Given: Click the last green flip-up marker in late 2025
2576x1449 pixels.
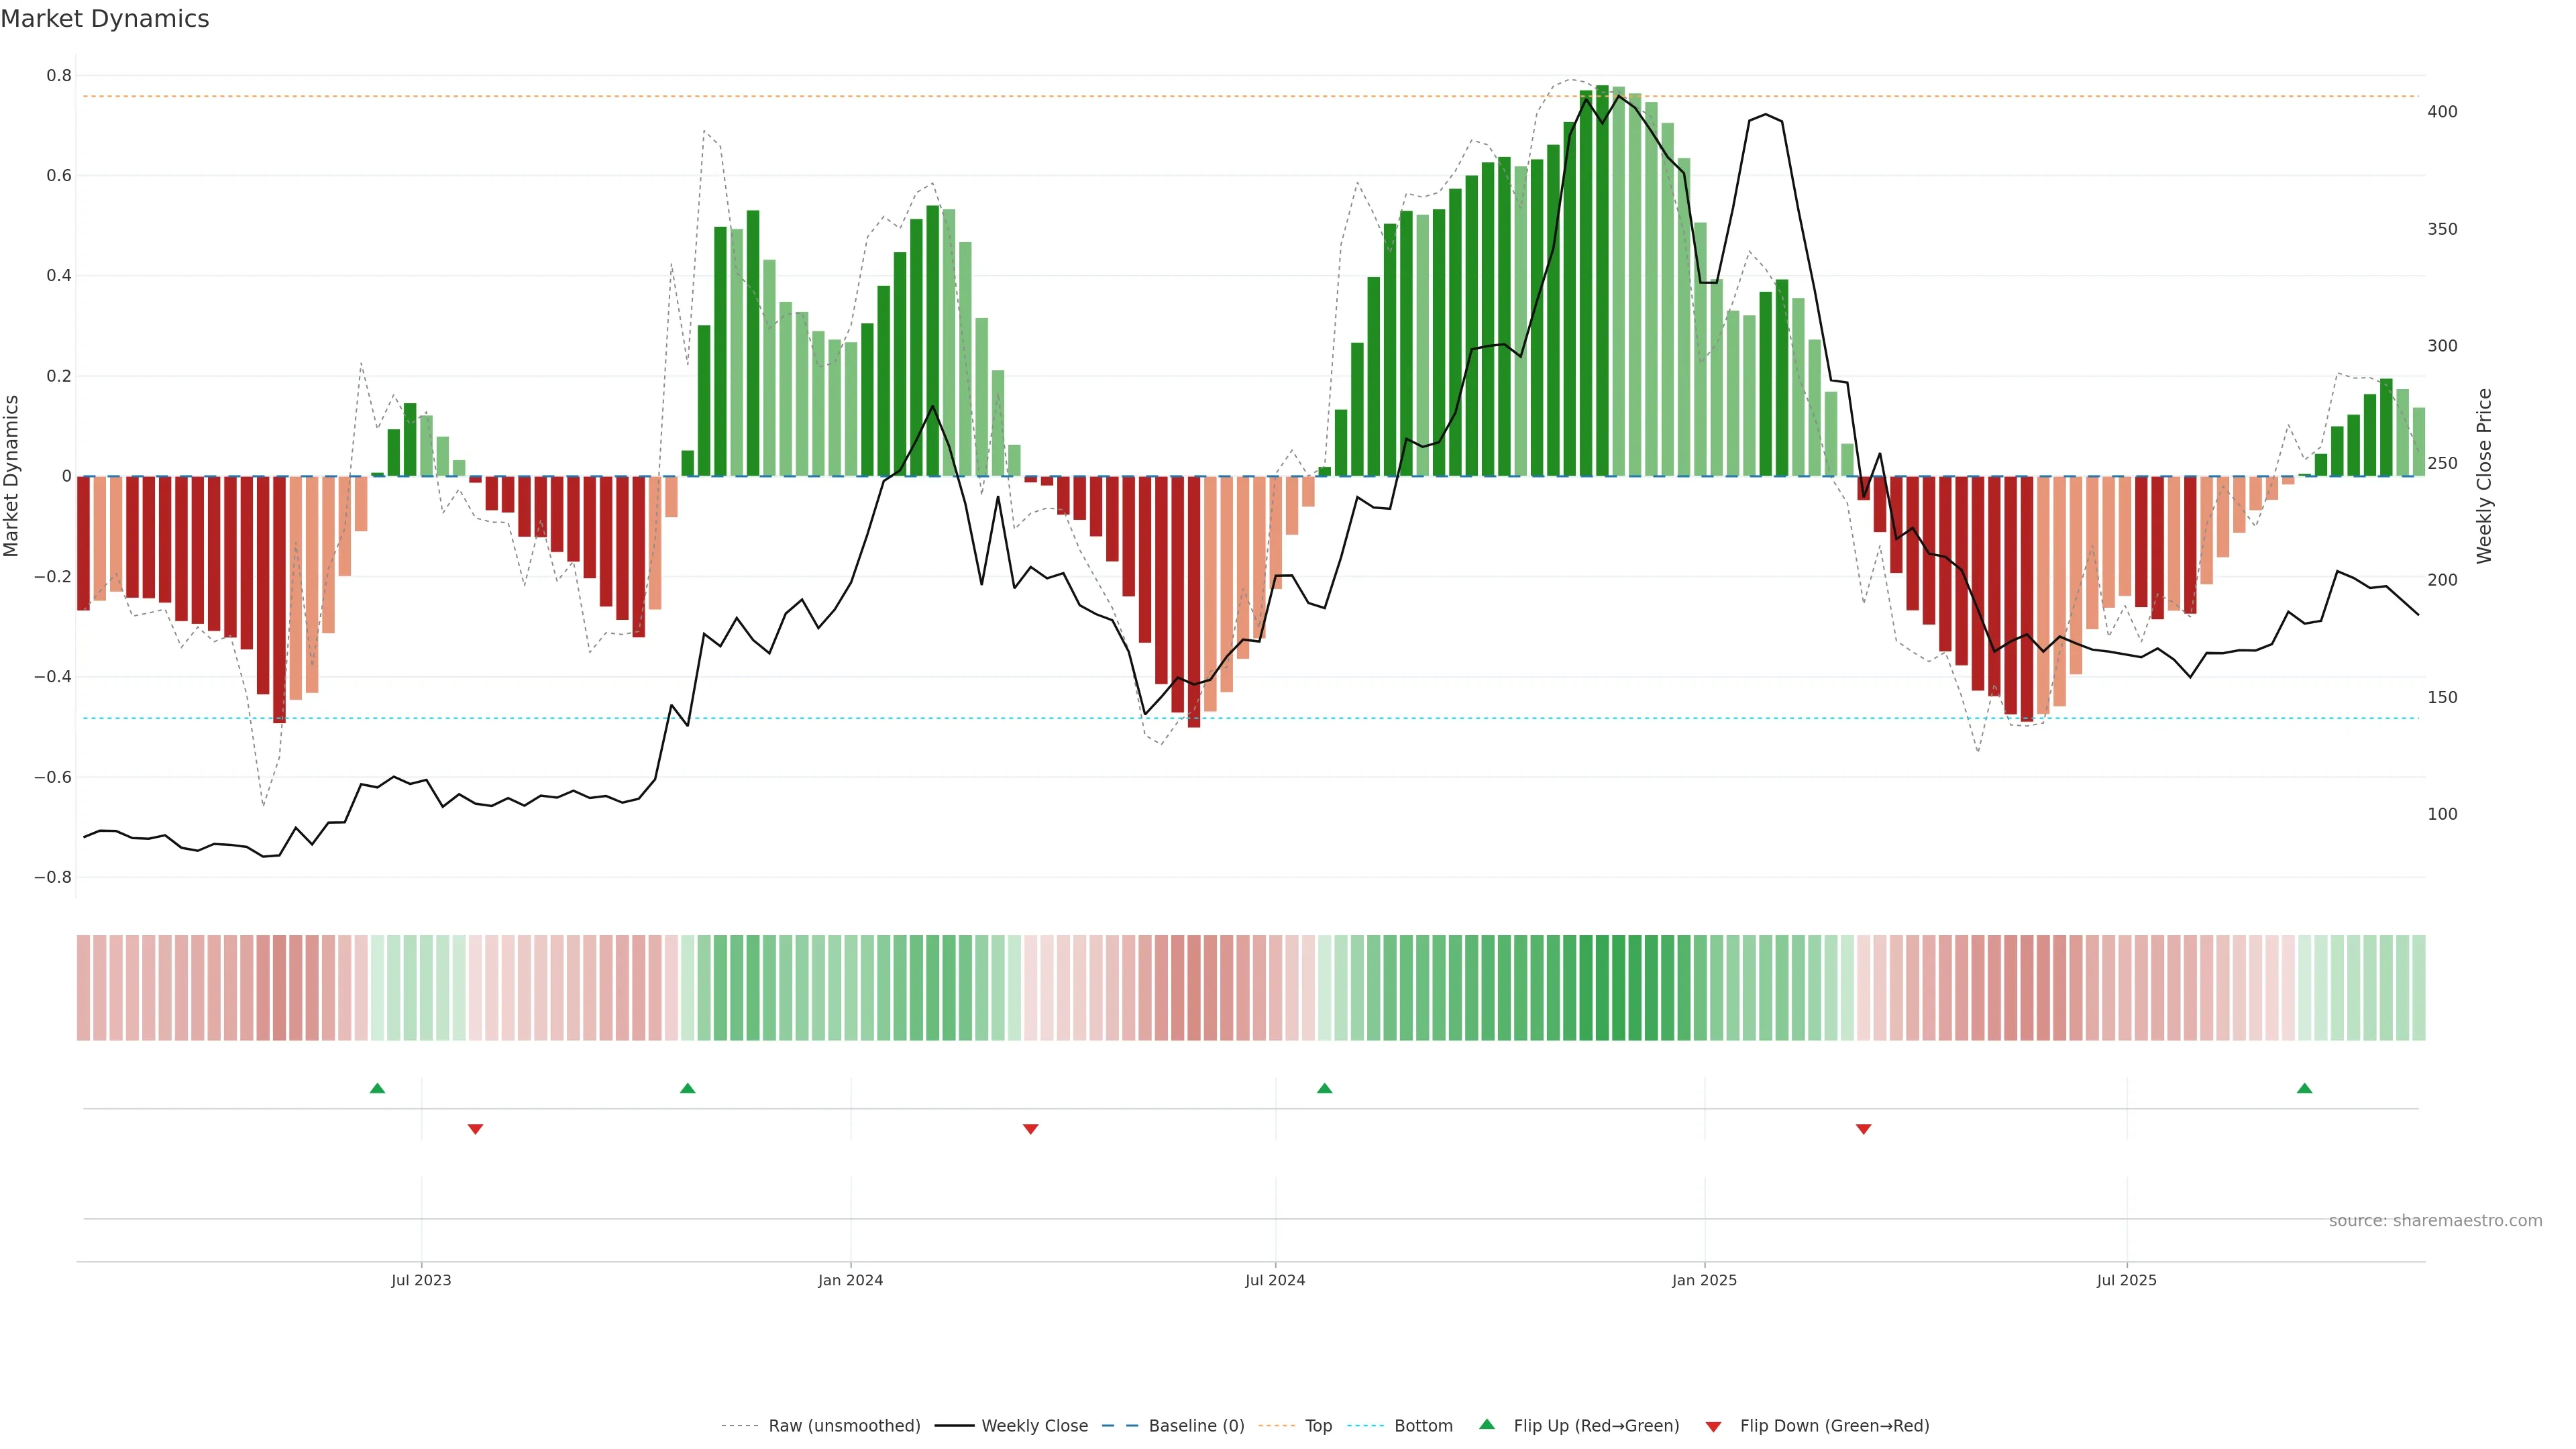Looking at the screenshot, I should pos(2304,1088).
